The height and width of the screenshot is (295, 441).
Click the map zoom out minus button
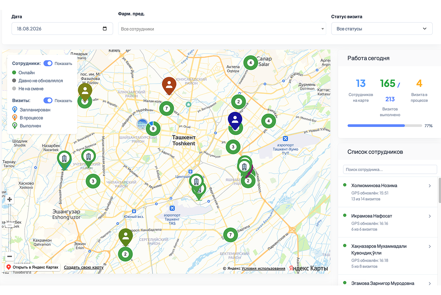click(x=9, y=257)
